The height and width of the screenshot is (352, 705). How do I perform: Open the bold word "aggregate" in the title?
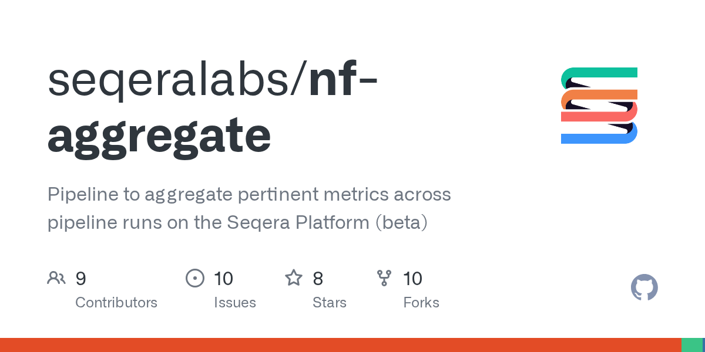click(x=159, y=136)
